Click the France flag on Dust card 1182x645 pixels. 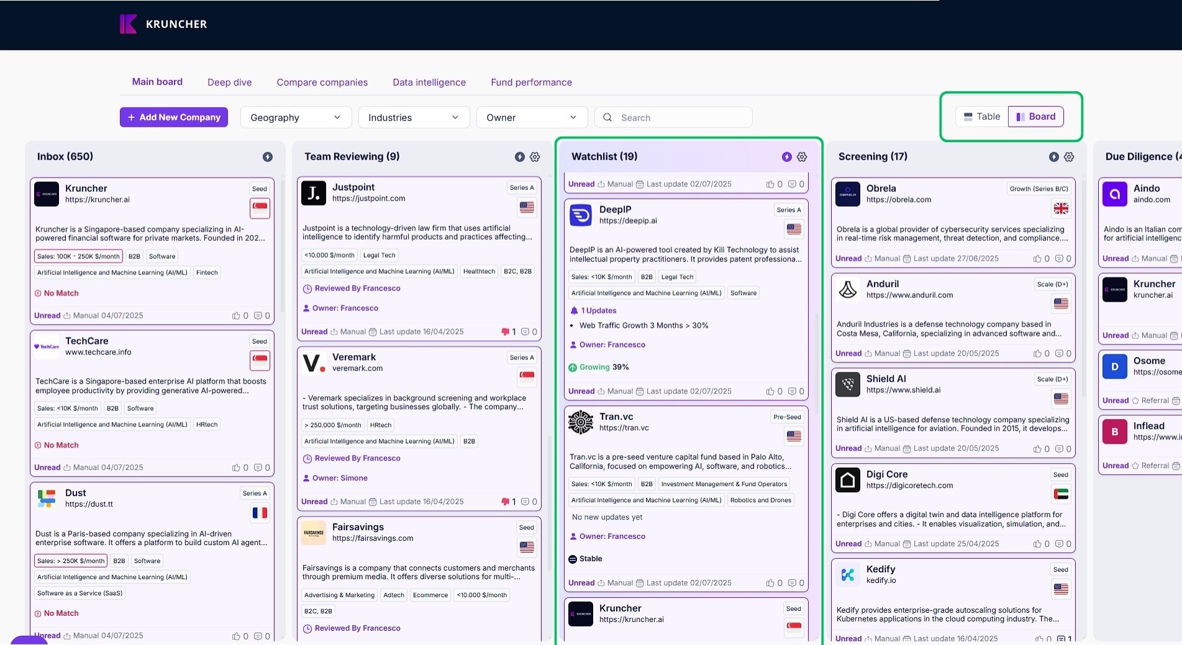point(260,513)
